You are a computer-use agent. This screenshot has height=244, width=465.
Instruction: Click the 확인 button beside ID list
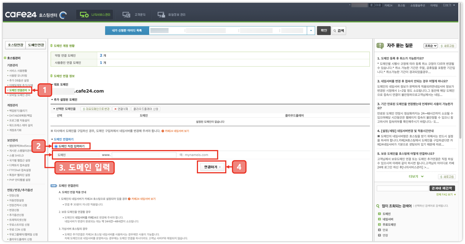point(324,31)
